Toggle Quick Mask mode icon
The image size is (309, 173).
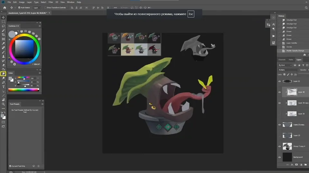pos(3,122)
